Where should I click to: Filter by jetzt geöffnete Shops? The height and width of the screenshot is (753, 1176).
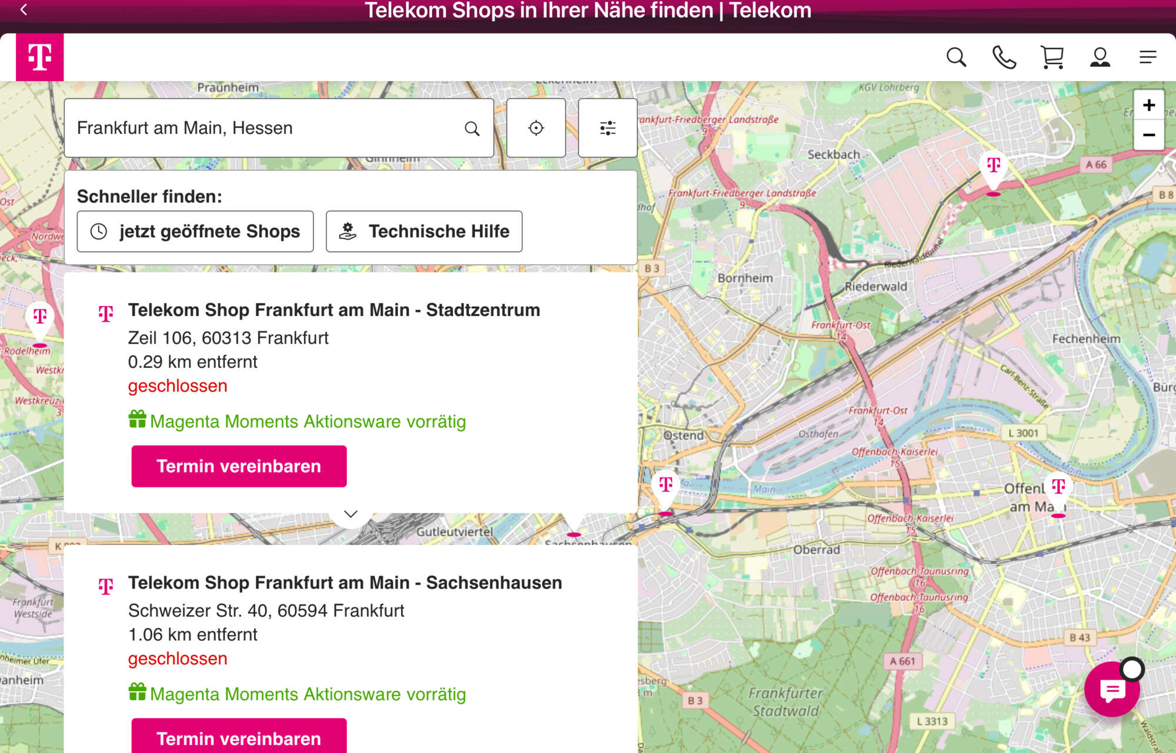coord(195,231)
